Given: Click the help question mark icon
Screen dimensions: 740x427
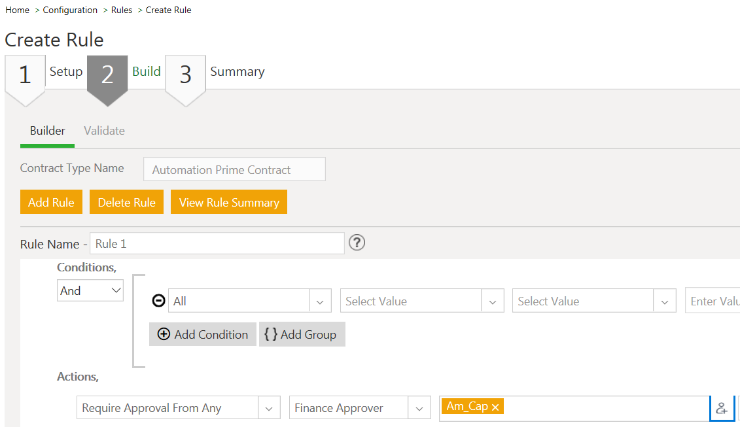Looking at the screenshot, I should (357, 243).
